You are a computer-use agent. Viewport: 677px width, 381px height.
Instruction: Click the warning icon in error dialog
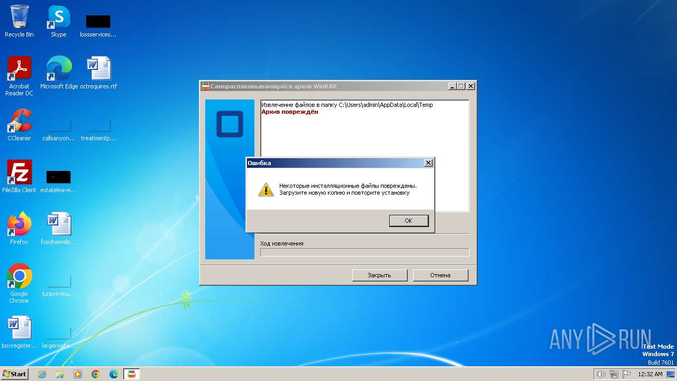click(x=266, y=189)
